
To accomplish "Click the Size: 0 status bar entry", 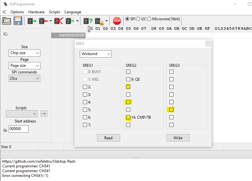I will click(6, 147).
